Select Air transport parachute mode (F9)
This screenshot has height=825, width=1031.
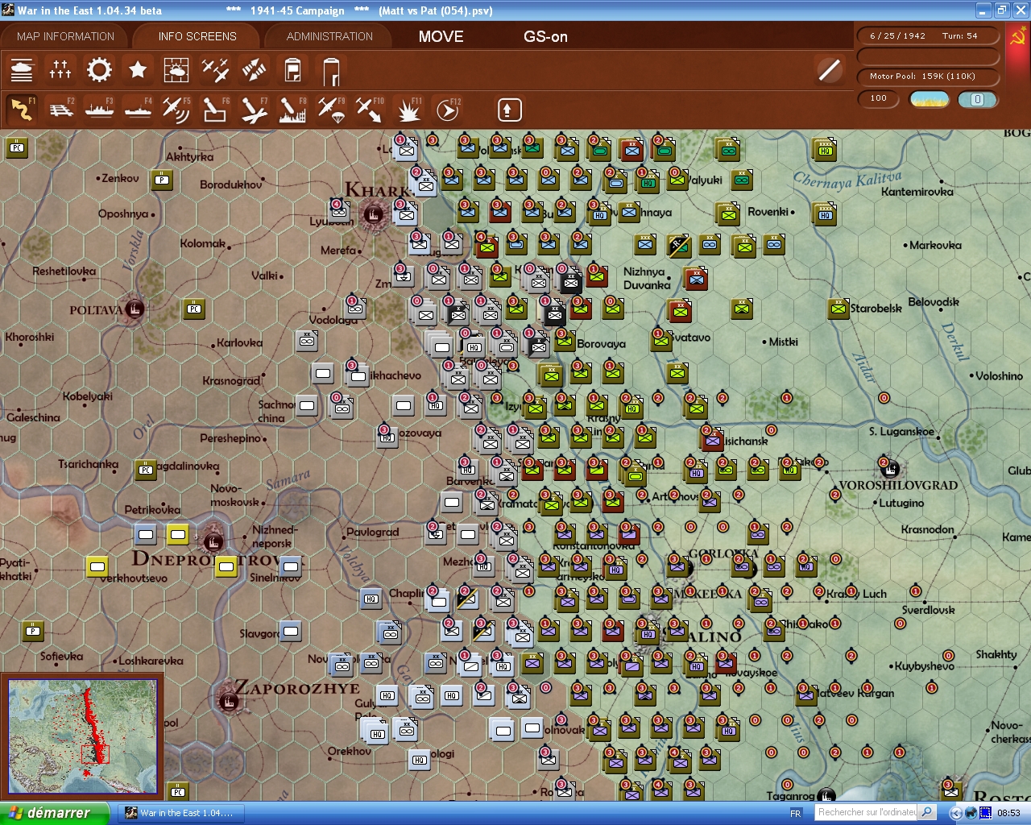pyautogui.click(x=331, y=110)
